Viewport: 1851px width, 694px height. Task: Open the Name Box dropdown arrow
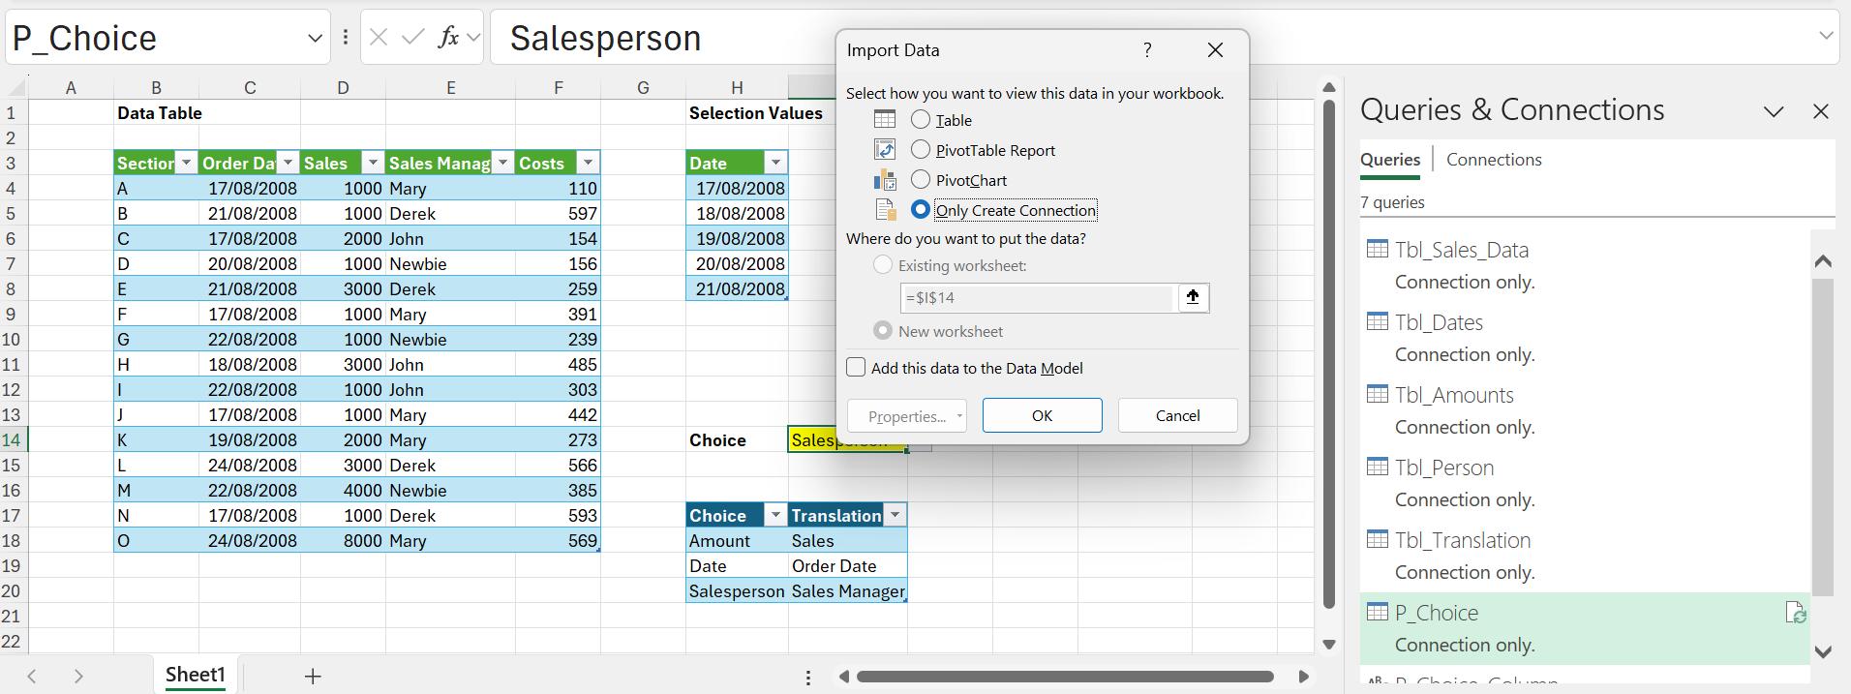coord(315,38)
